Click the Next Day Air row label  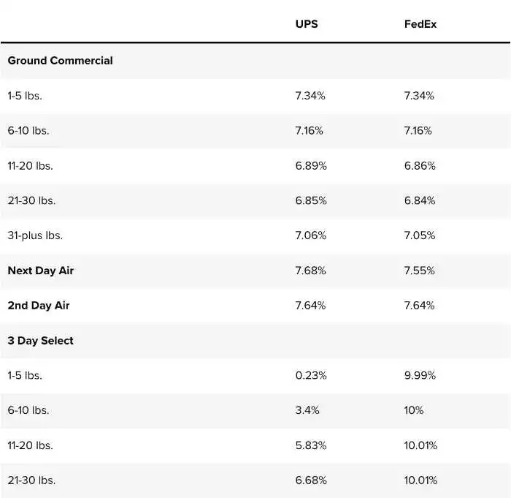click(x=40, y=271)
